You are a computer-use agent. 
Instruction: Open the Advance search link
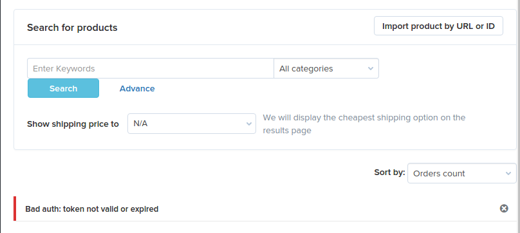point(137,89)
